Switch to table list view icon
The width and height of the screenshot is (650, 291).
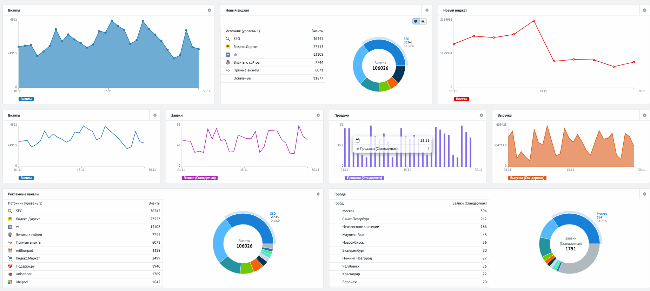click(423, 21)
